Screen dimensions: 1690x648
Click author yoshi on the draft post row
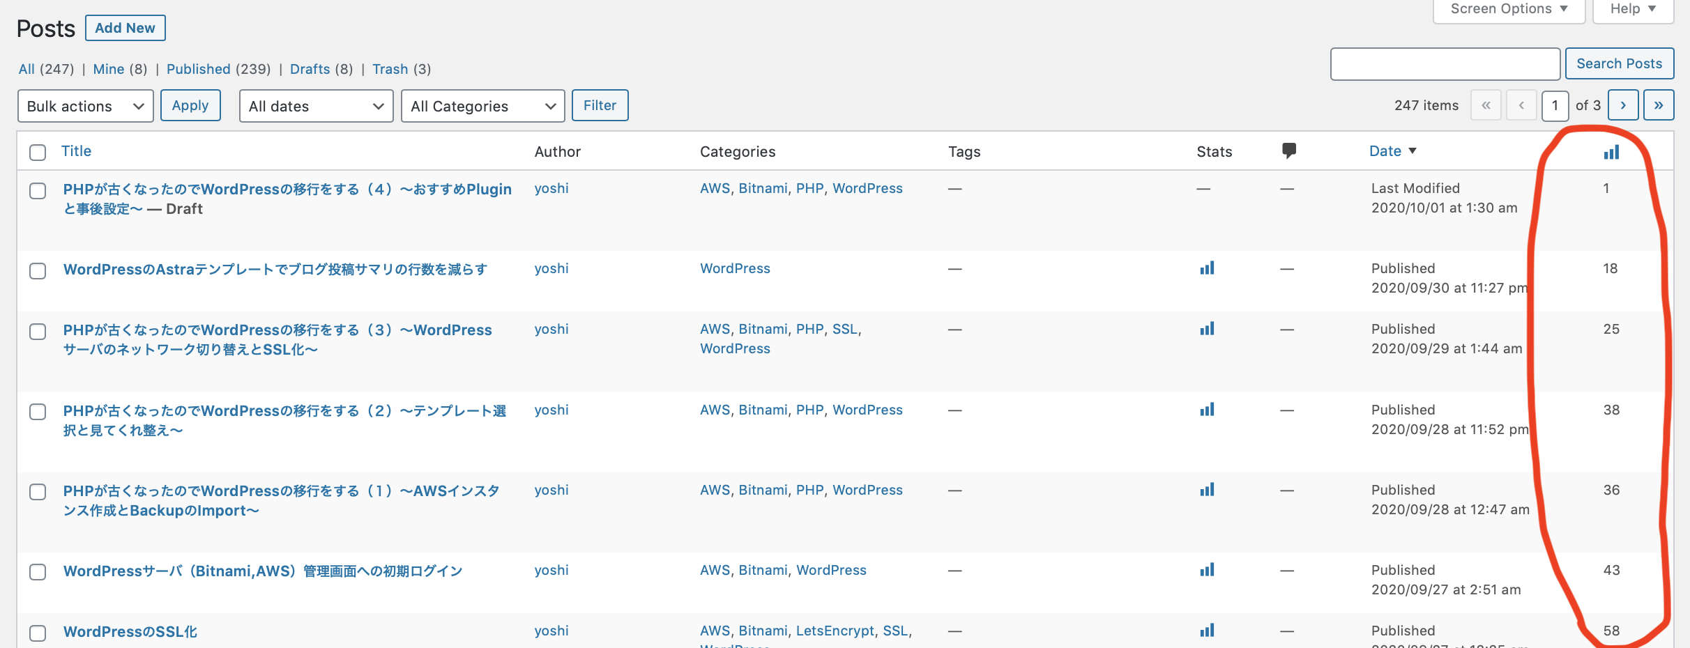(551, 188)
